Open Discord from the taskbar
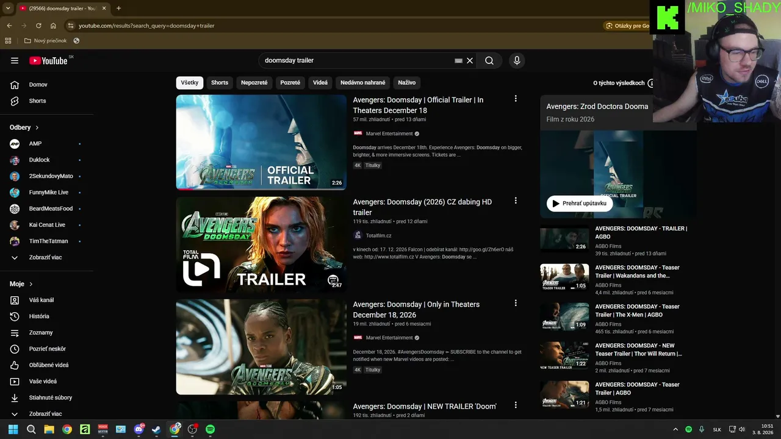781x439 pixels. (139, 429)
